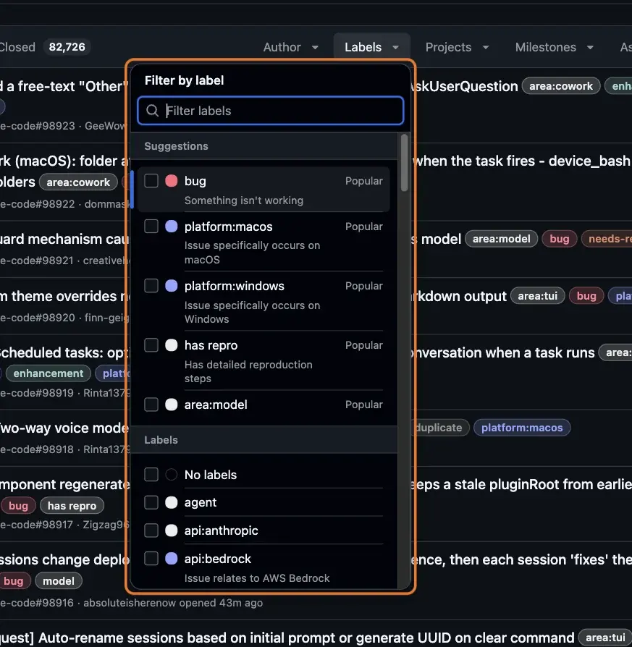Click the bug tag next to area:model
The height and width of the screenshot is (647, 632).
pos(560,239)
